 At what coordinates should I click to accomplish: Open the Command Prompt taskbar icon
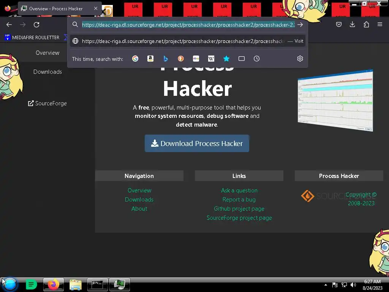97,284
